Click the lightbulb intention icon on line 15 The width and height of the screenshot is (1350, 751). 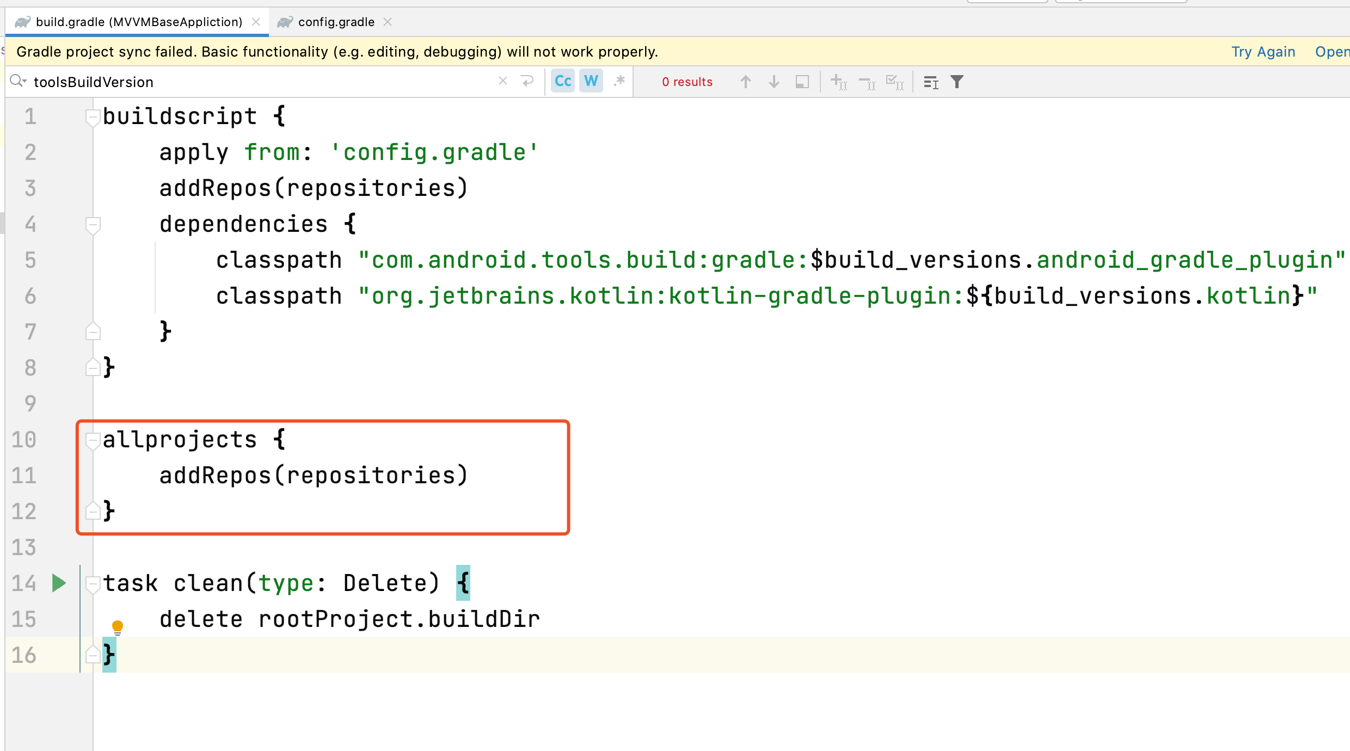(119, 626)
